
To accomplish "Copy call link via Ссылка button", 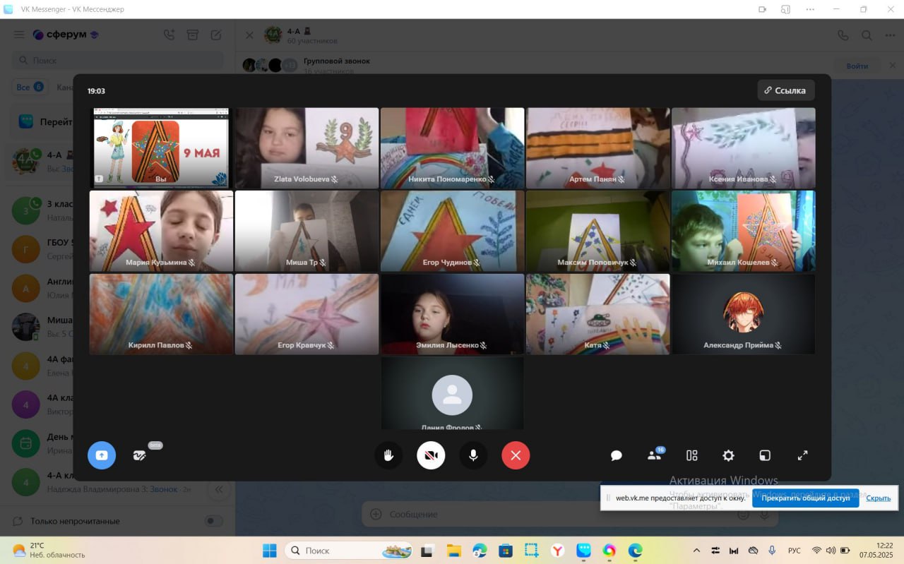I will pyautogui.click(x=786, y=90).
